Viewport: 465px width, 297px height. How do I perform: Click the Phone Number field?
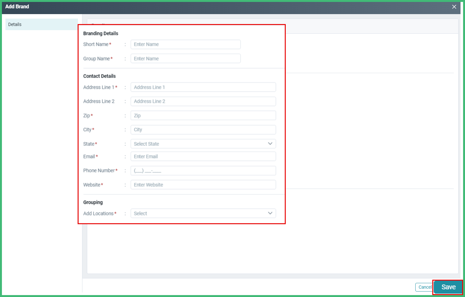click(x=203, y=170)
